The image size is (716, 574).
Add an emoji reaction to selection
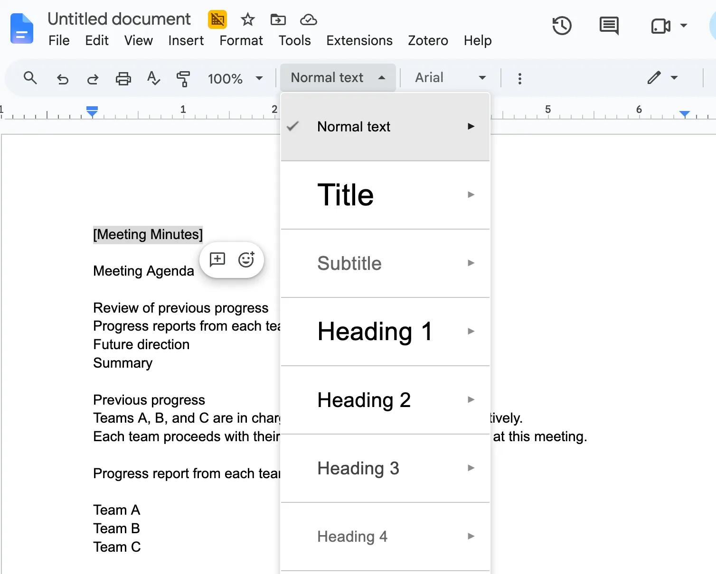[x=246, y=259]
